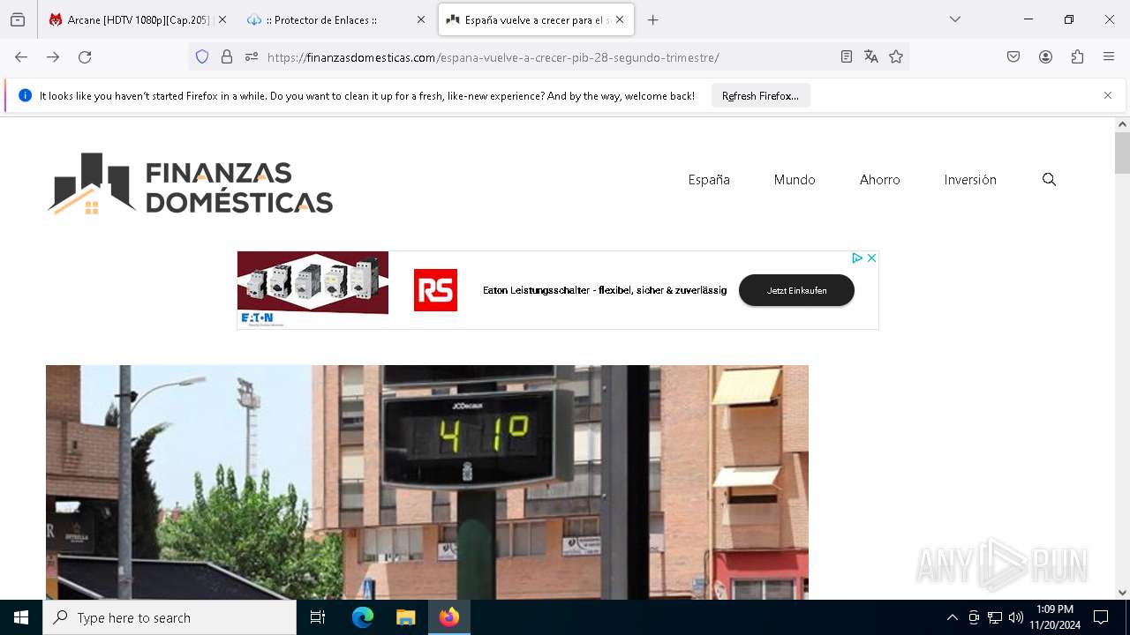Viewport: 1130px width, 635px height.
Task: Bookmark this page with star icon
Action: pyautogui.click(x=896, y=56)
